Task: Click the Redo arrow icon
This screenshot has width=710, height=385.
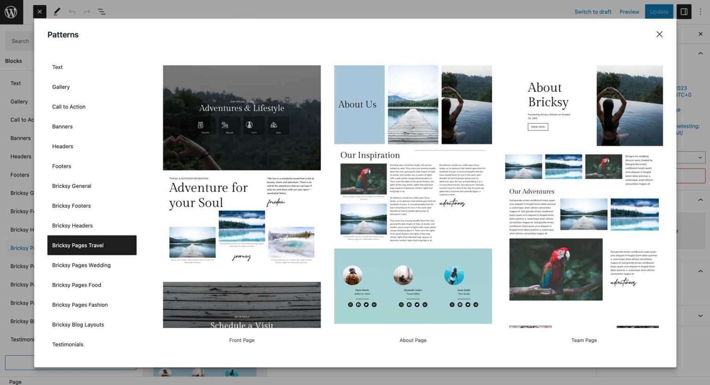Action: pyautogui.click(x=86, y=12)
